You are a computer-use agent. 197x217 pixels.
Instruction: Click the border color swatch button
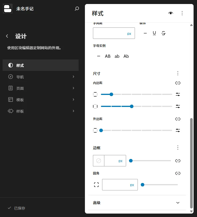click(x=99, y=161)
